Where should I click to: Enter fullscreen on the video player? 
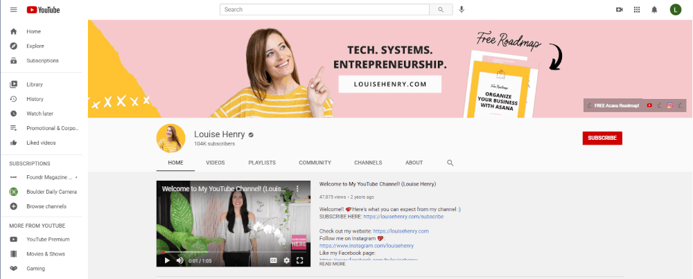[x=299, y=260]
